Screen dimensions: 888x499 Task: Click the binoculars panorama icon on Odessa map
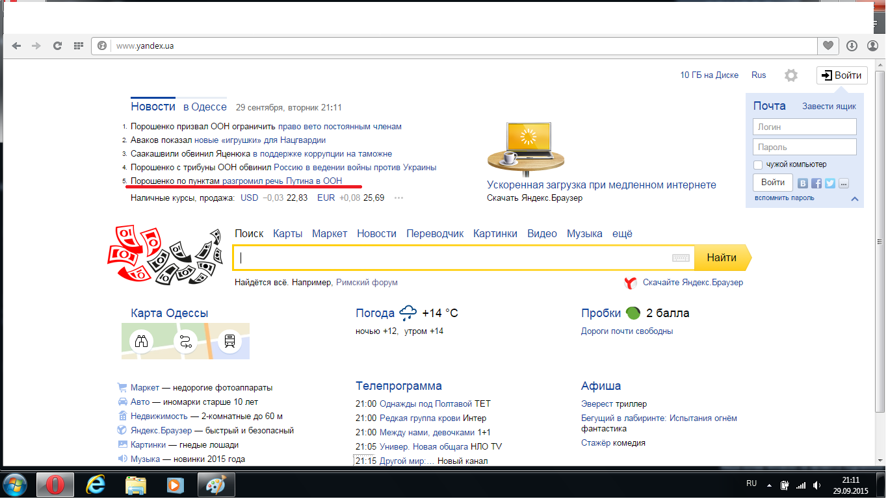(141, 340)
